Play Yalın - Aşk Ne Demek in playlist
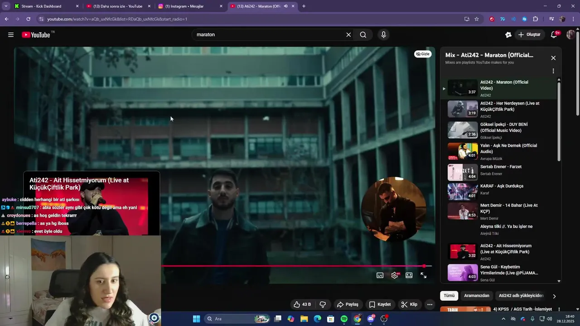Viewport: 580px width, 326px height. [x=498, y=152]
